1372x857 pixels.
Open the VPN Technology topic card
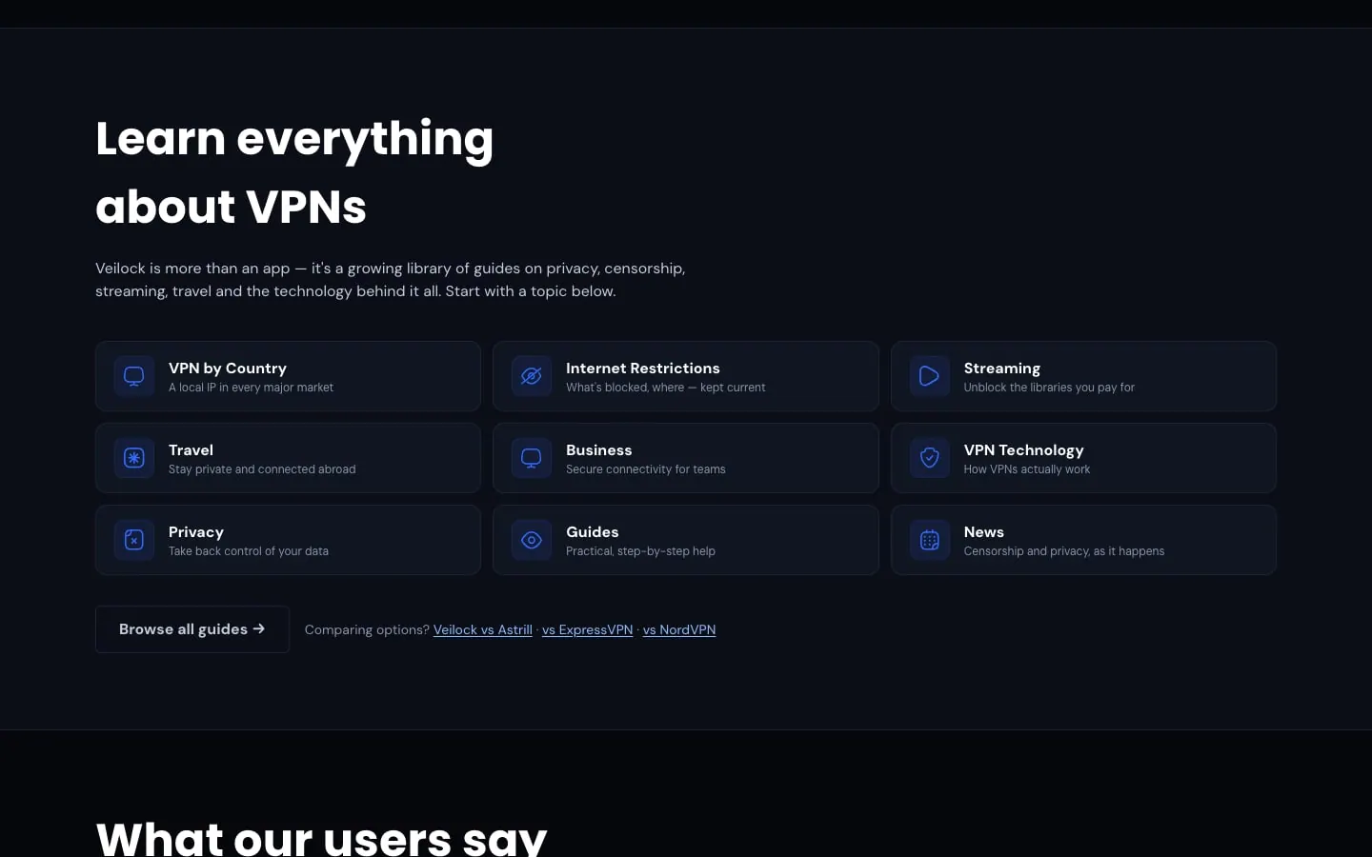point(1083,458)
